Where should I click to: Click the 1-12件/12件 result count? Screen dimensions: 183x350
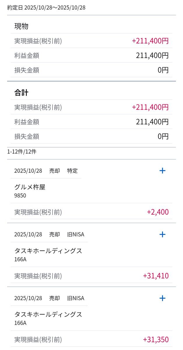point(22,152)
